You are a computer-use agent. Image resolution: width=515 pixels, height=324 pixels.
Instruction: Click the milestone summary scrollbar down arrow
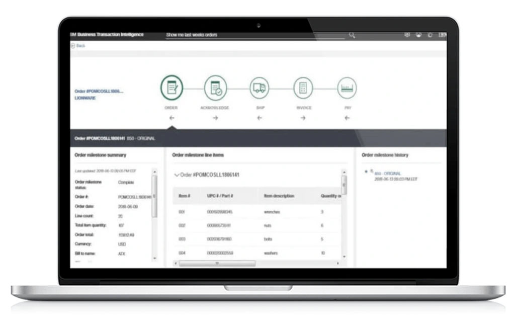[155, 258]
